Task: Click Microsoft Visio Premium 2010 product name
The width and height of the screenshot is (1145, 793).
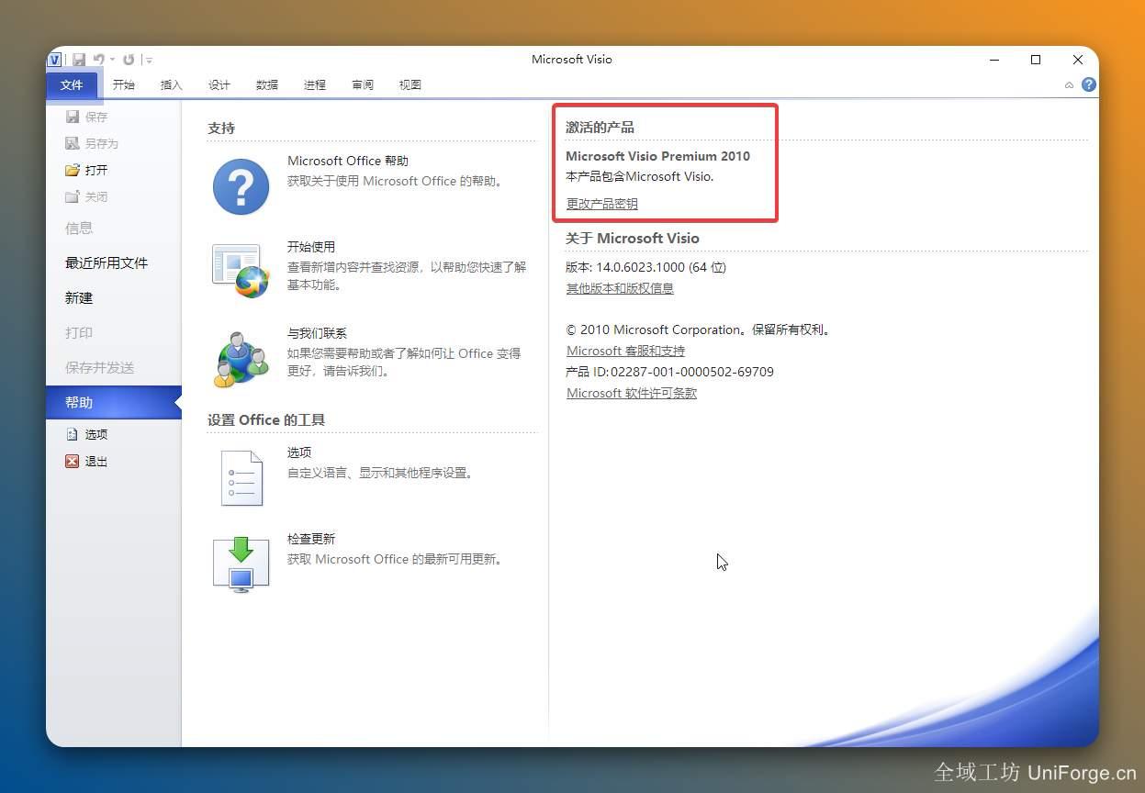Action: (x=657, y=156)
